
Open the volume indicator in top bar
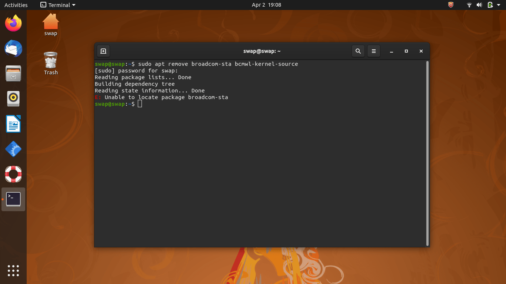pos(479,5)
